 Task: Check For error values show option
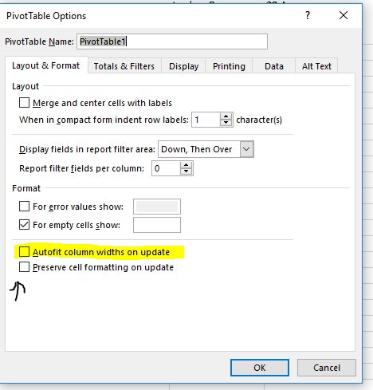(24, 206)
